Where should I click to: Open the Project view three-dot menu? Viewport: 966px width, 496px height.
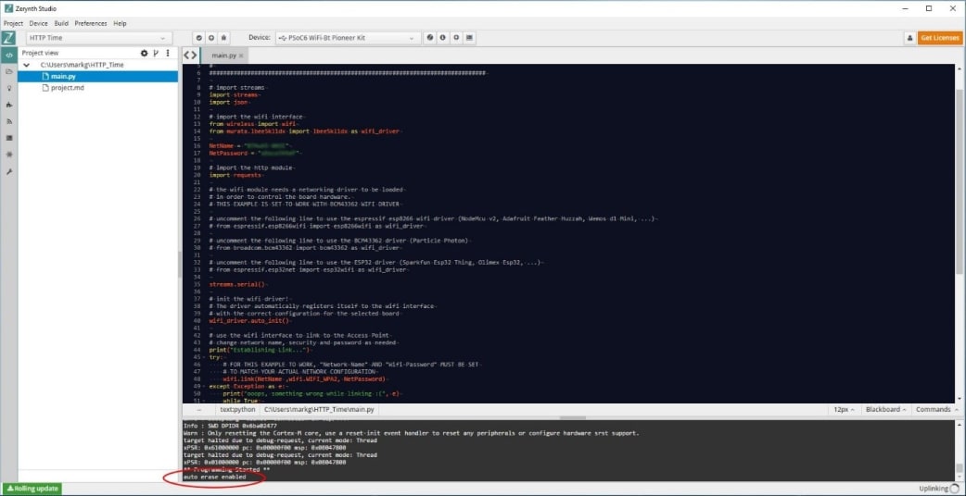click(x=168, y=54)
